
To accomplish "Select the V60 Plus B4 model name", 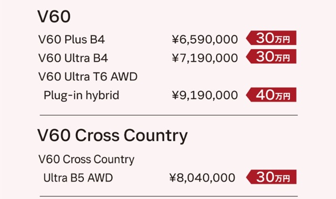I will click(71, 40).
